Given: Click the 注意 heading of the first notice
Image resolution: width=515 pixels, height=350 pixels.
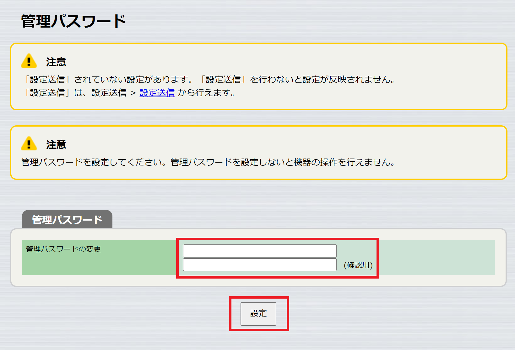Looking at the screenshot, I should [56, 62].
